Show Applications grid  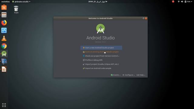[x=4, y=105]
